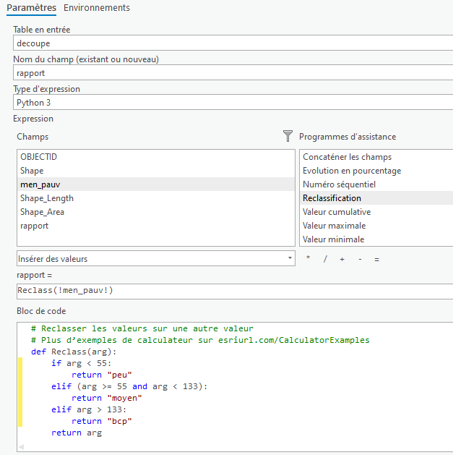Click the divide (/) operator button
453x455 pixels.
click(325, 259)
